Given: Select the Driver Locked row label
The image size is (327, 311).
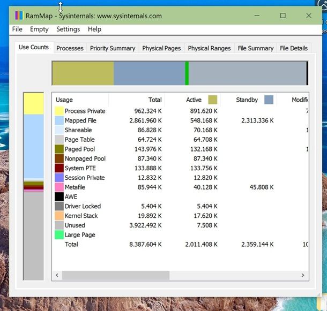Looking at the screenshot, I should [83, 206].
